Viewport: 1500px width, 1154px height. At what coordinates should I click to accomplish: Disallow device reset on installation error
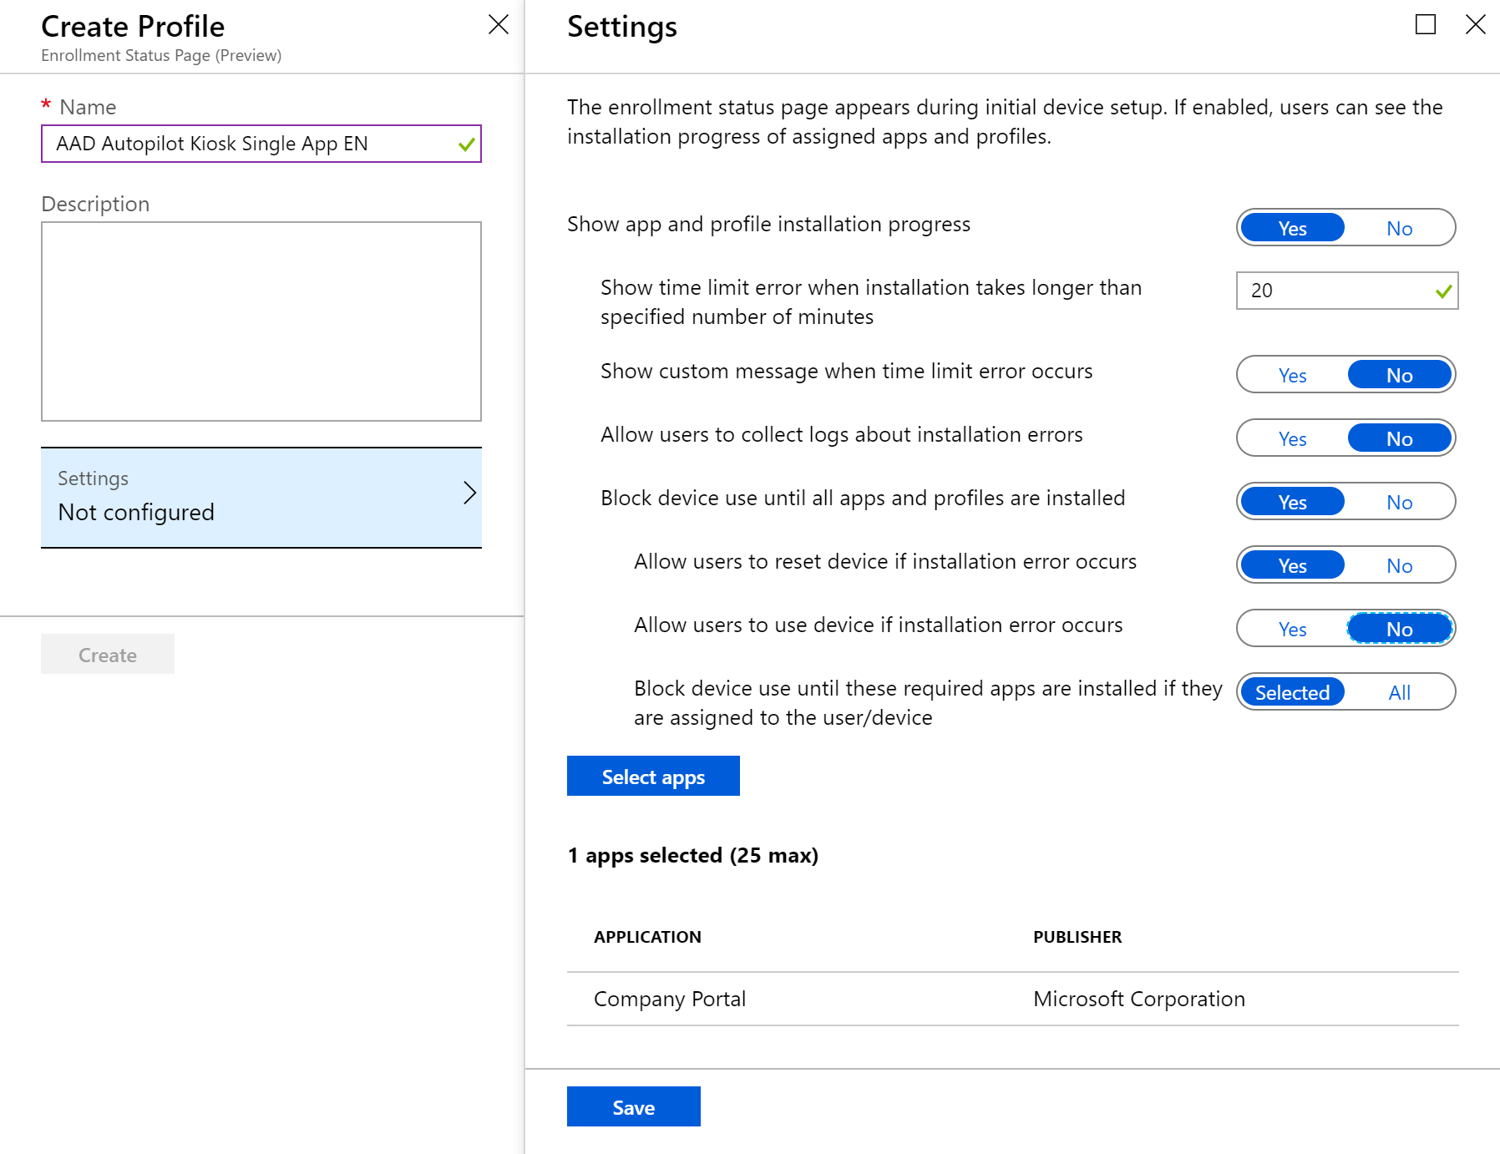pyautogui.click(x=1399, y=565)
